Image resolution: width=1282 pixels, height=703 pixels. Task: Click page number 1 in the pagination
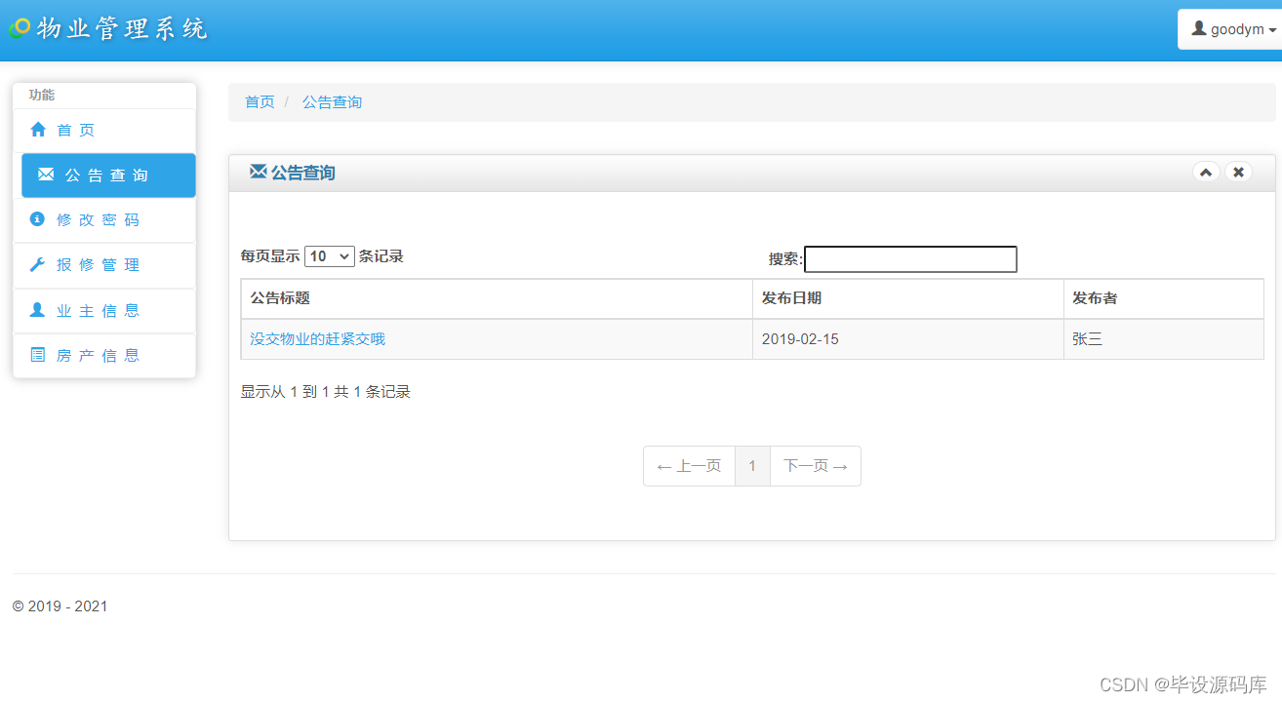coord(752,466)
